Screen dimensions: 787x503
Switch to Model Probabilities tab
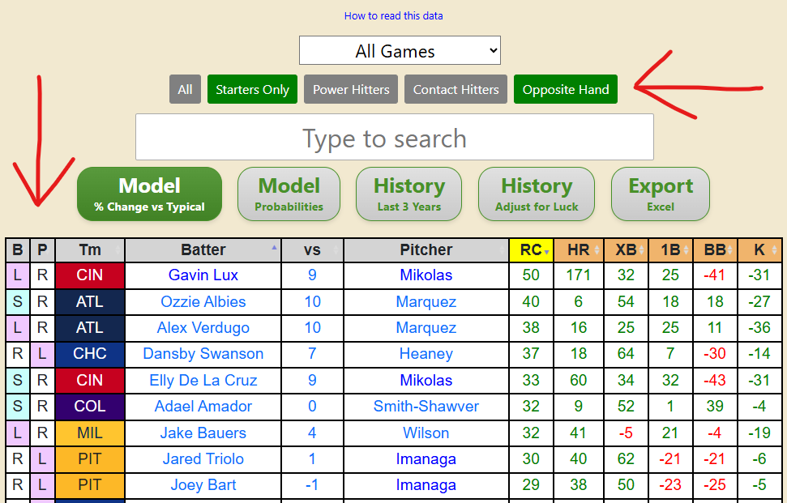[289, 194]
